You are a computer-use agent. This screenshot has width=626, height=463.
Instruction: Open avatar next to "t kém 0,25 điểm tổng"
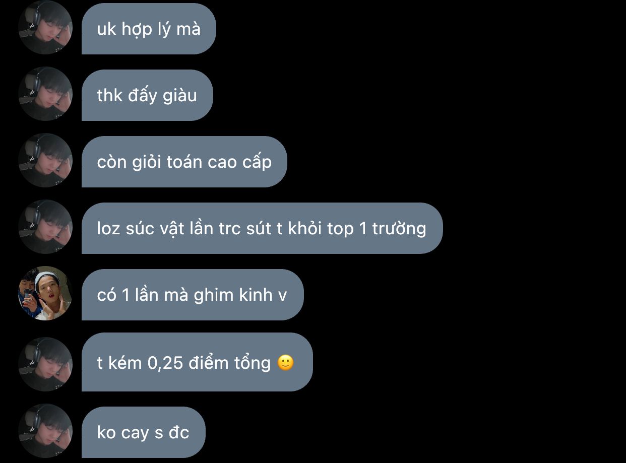45,364
